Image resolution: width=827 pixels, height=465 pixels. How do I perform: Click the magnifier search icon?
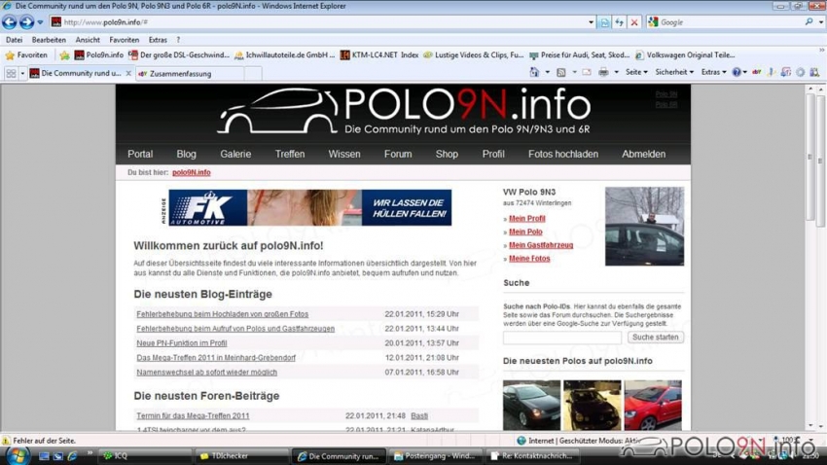(x=809, y=22)
